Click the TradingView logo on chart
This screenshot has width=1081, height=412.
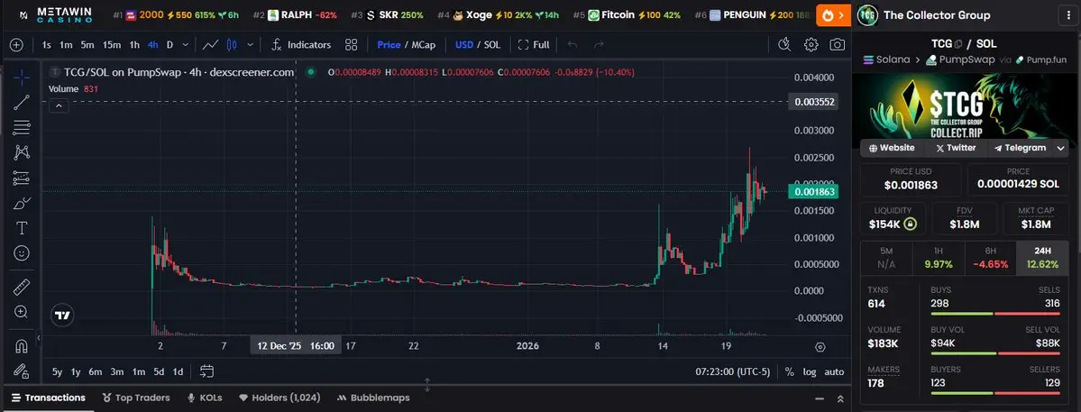tap(63, 316)
